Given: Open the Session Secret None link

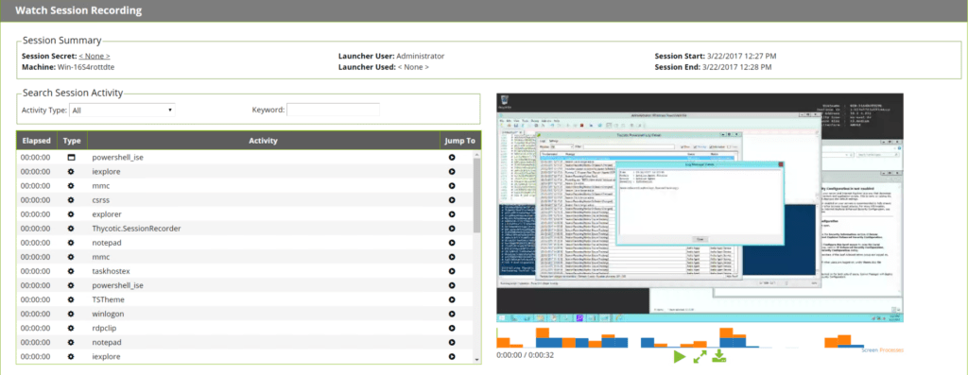Looking at the screenshot, I should 95,56.
